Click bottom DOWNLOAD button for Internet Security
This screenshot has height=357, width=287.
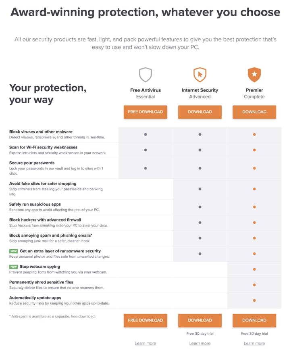click(200, 320)
